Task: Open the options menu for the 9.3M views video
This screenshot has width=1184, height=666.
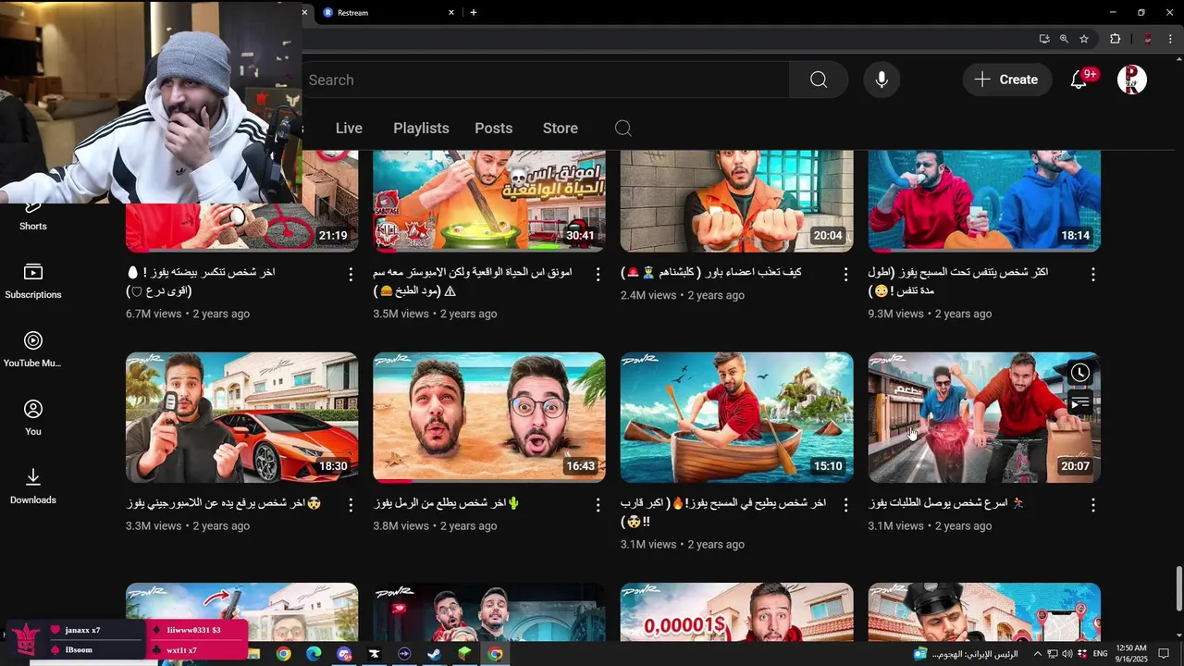Action: [x=1093, y=275]
